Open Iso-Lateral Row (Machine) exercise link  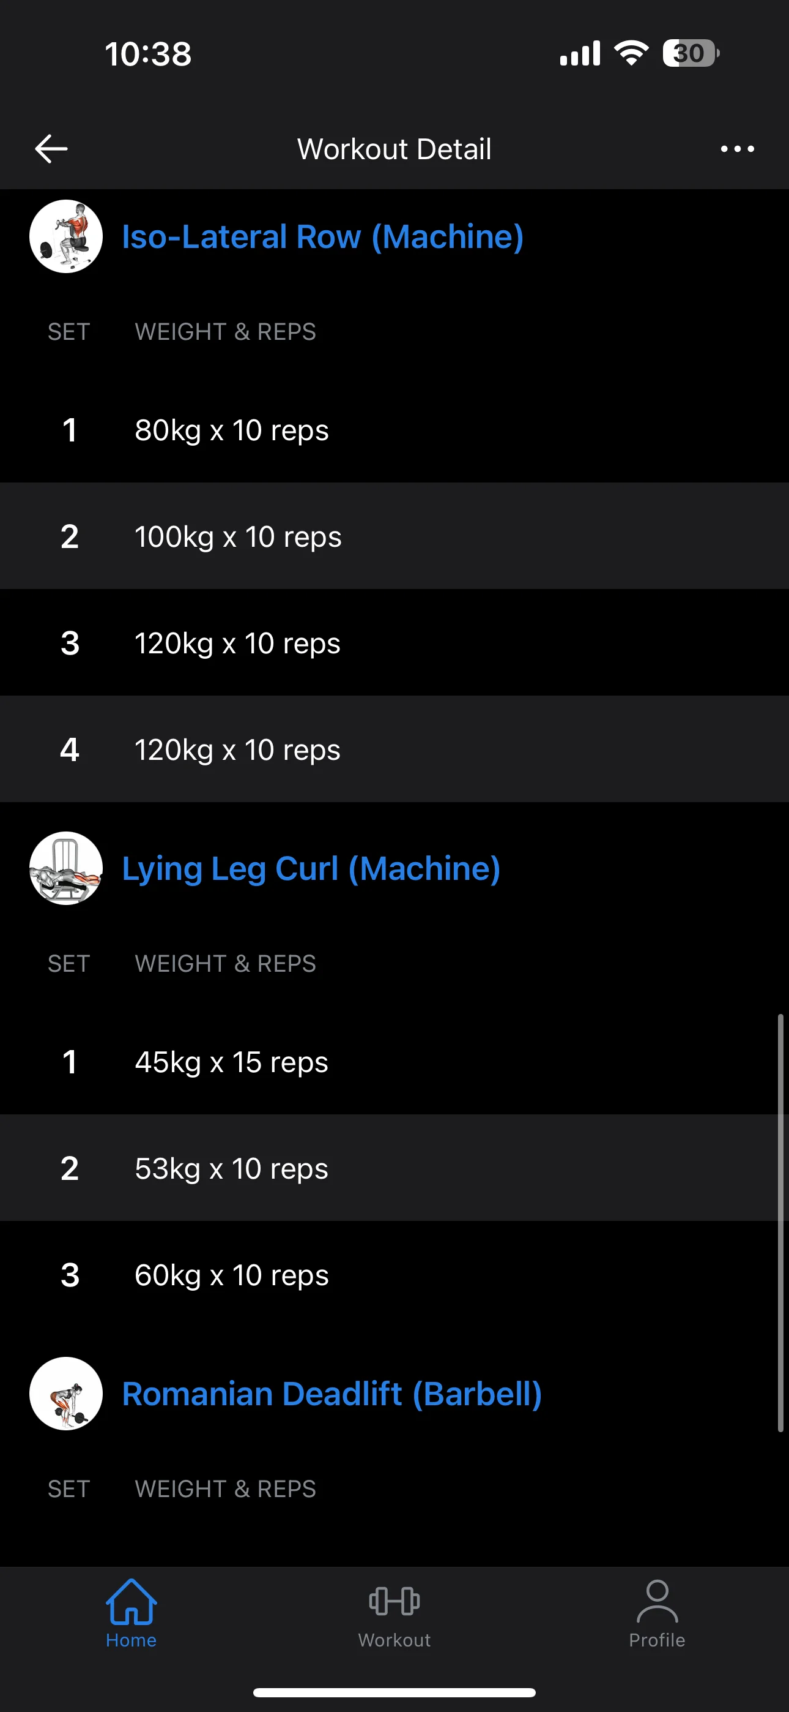[x=323, y=236]
